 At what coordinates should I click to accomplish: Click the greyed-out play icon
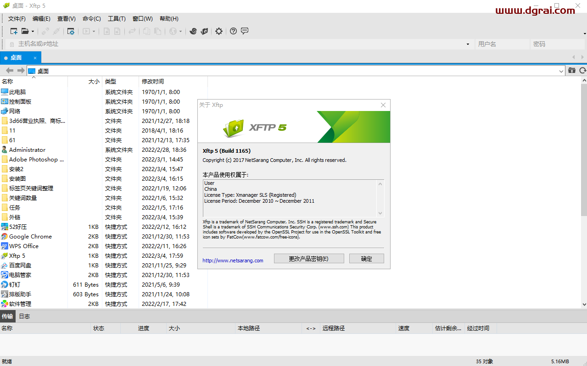tap(86, 31)
